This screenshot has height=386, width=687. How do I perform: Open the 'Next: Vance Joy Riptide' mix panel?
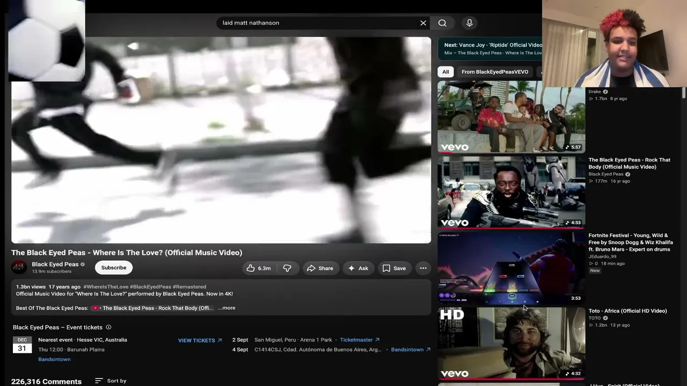coord(490,49)
